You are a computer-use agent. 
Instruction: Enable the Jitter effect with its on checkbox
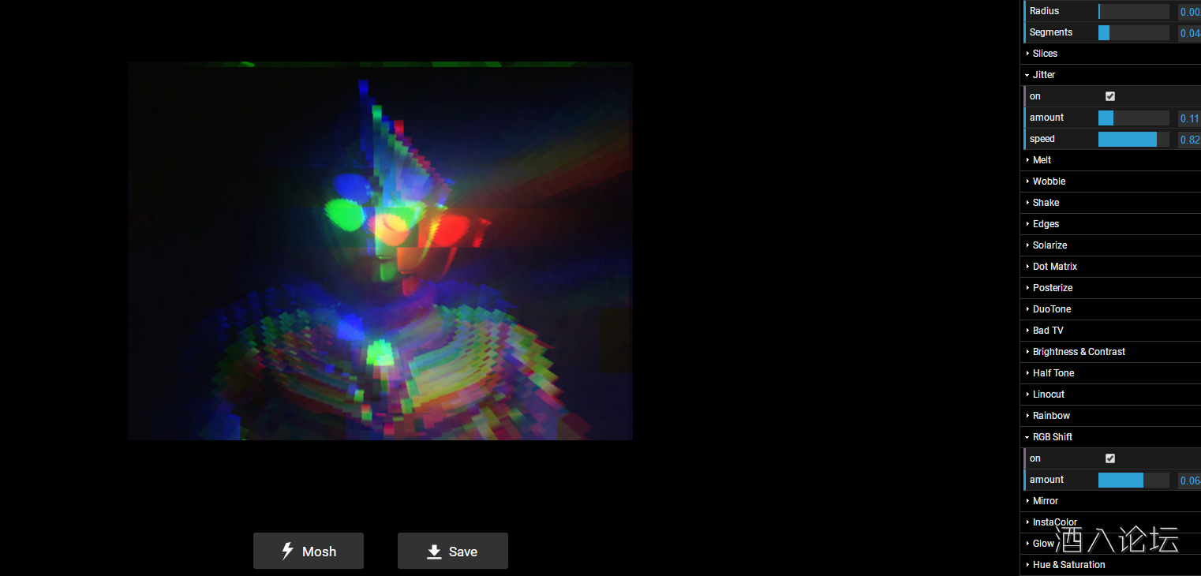(x=1110, y=95)
